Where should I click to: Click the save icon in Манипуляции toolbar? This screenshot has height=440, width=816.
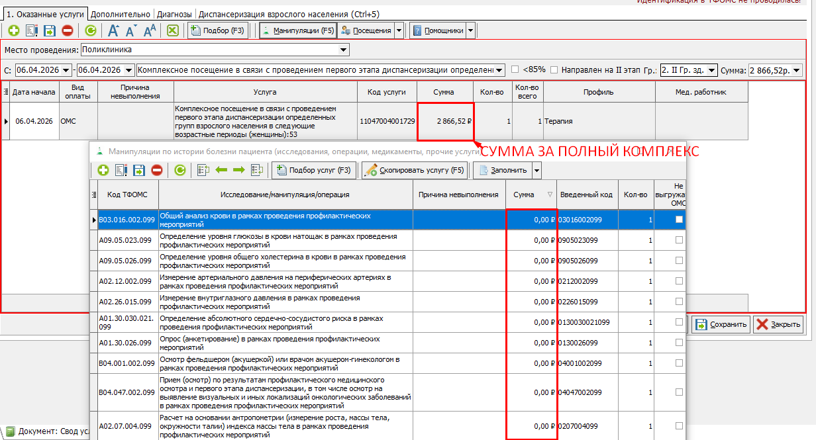point(139,170)
